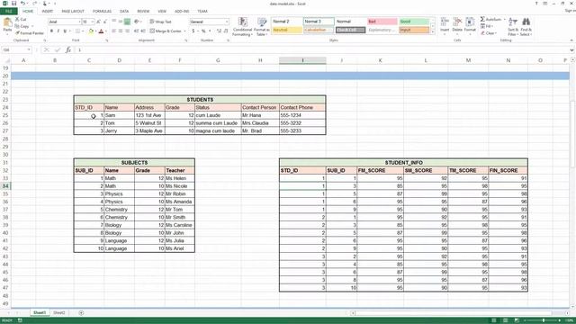The width and height of the screenshot is (576, 324).
Task: Toggle Center horizontal alignment
Action: point(121,31)
